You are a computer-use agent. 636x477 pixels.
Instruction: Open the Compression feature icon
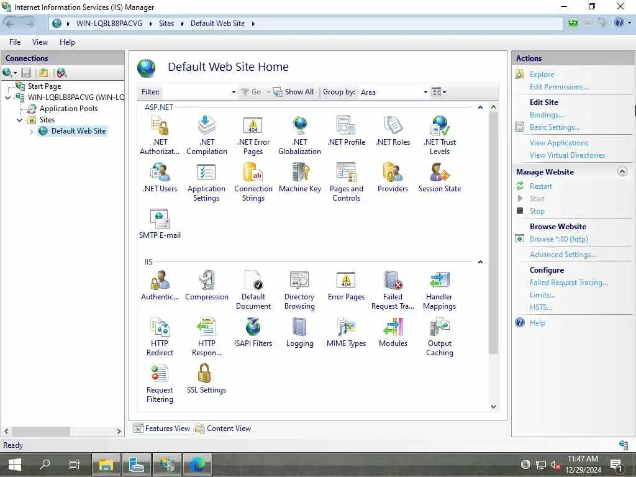[206, 286]
